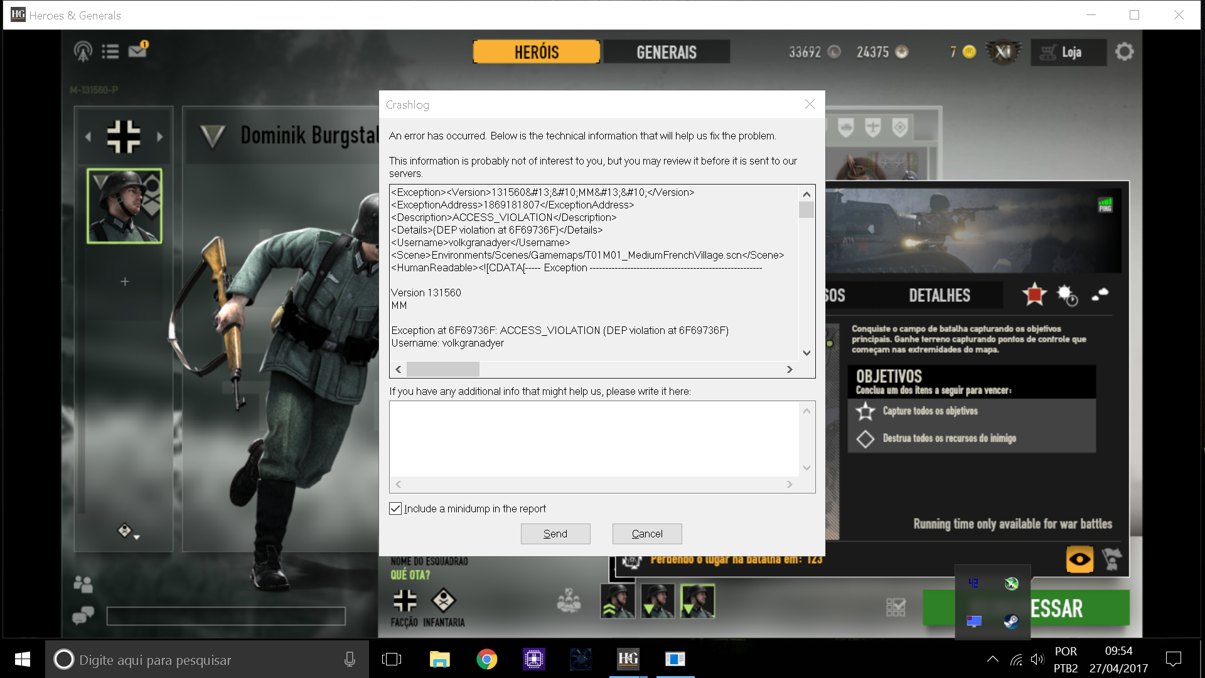
Task: Click the checklist grid icon
Action: coord(896,607)
